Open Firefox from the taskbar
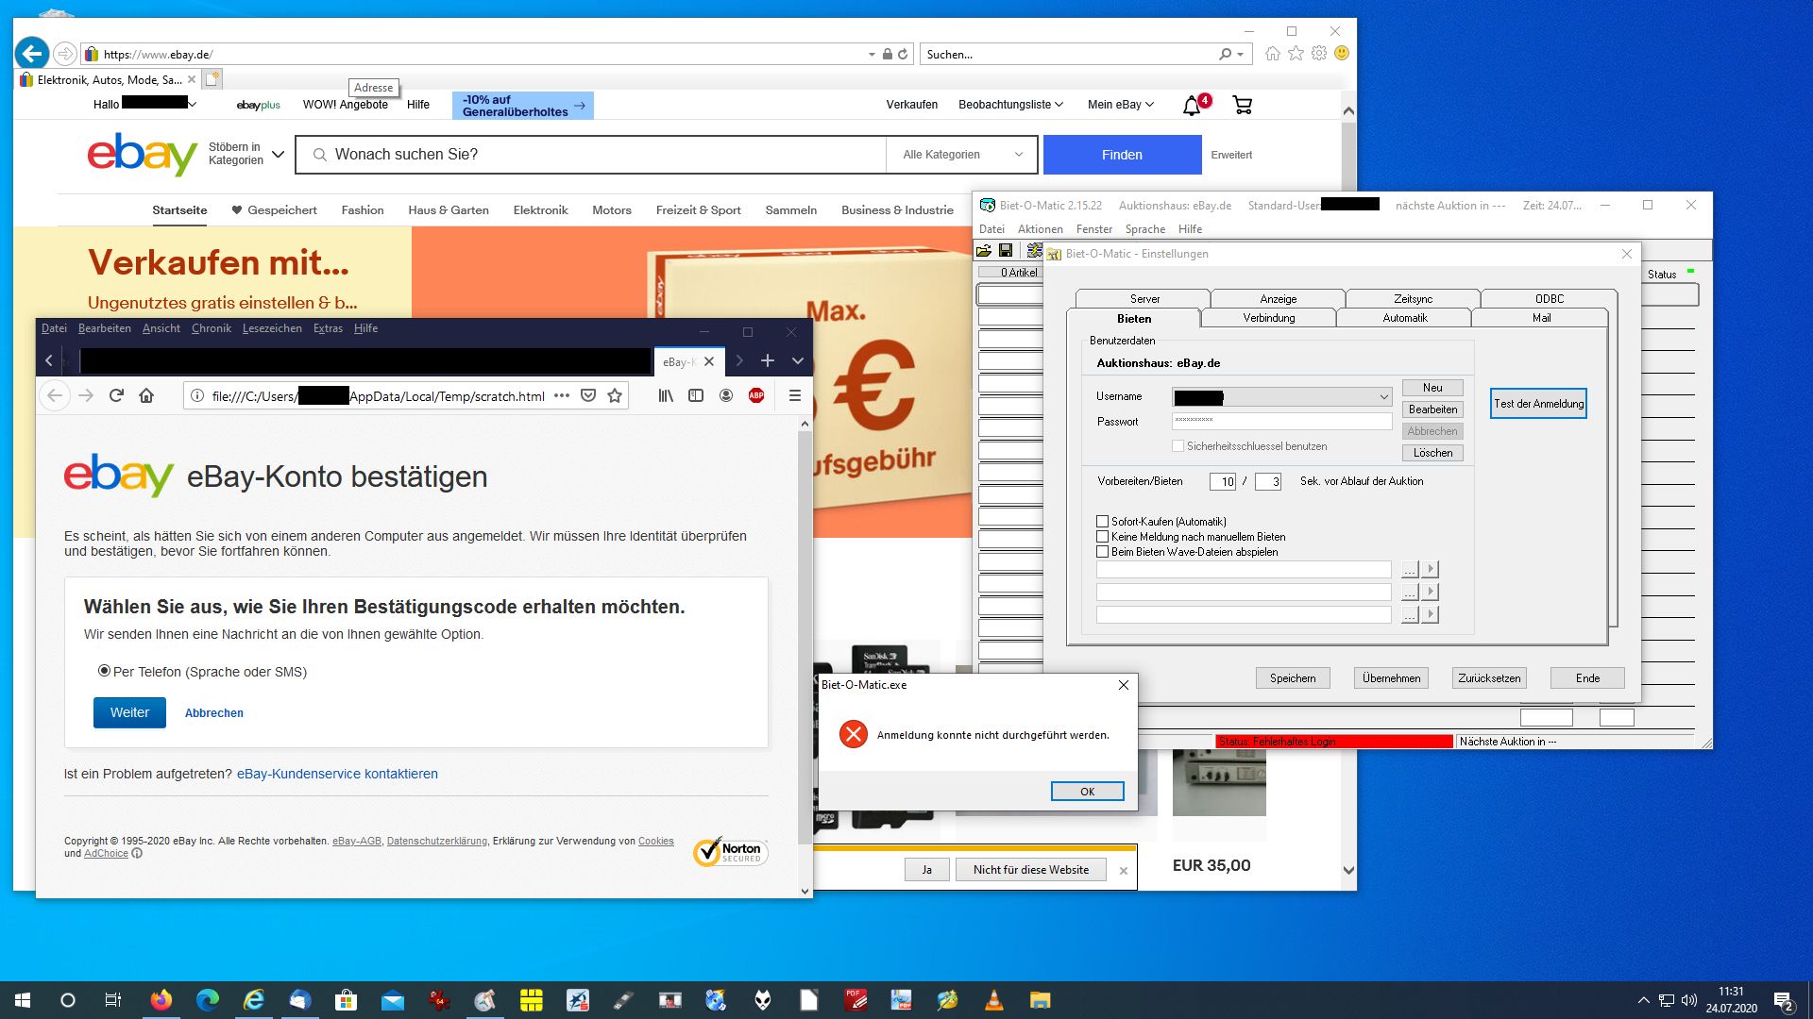This screenshot has width=1813, height=1019. click(x=161, y=1000)
